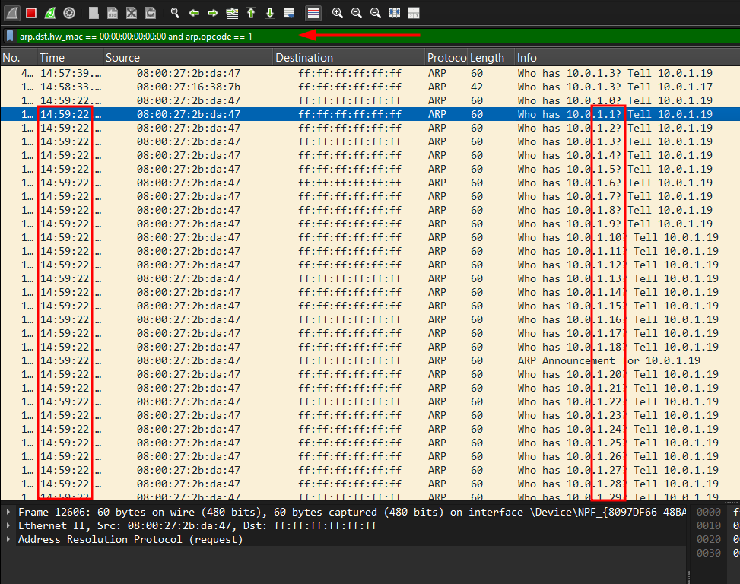The height and width of the screenshot is (584, 740).
Task: Click the Zoom in magnifier icon
Action: tap(338, 13)
